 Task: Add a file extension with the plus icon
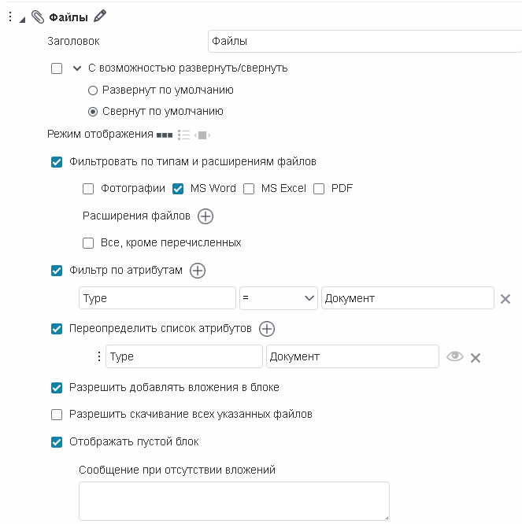click(x=205, y=216)
